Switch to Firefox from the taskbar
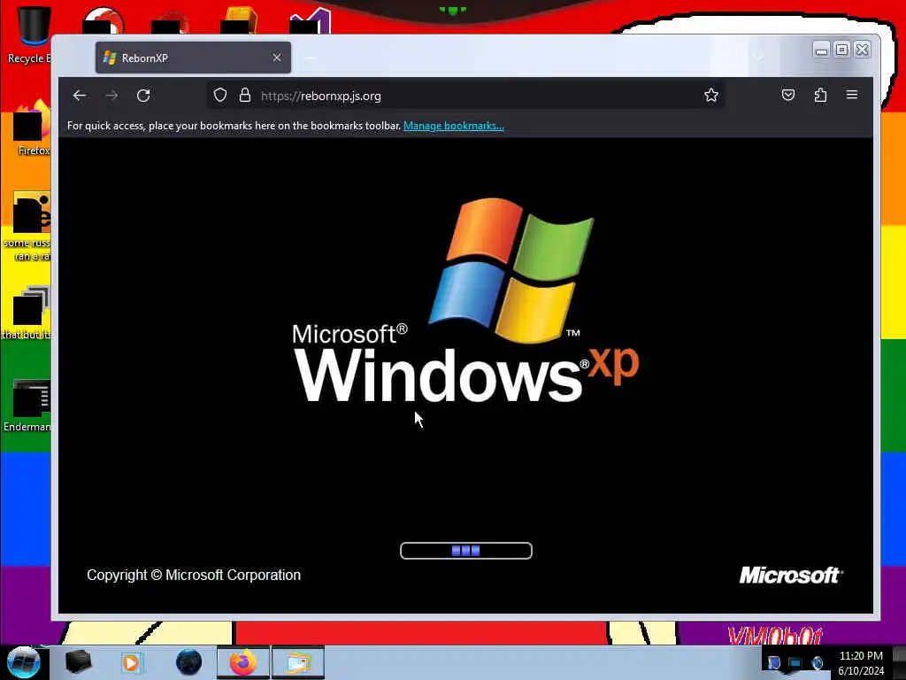This screenshot has width=906, height=680. tap(243, 662)
